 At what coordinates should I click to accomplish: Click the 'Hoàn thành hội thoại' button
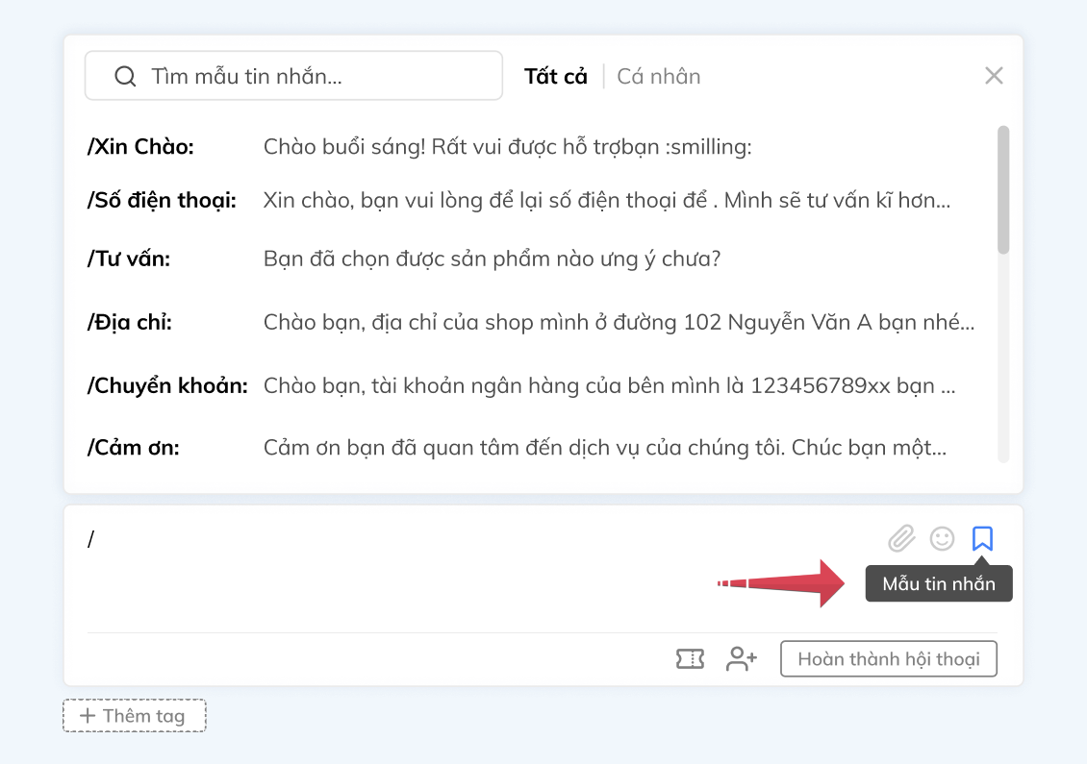888,658
